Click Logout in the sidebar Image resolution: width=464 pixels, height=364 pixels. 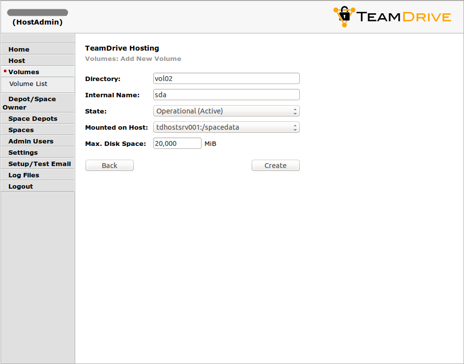(x=21, y=186)
